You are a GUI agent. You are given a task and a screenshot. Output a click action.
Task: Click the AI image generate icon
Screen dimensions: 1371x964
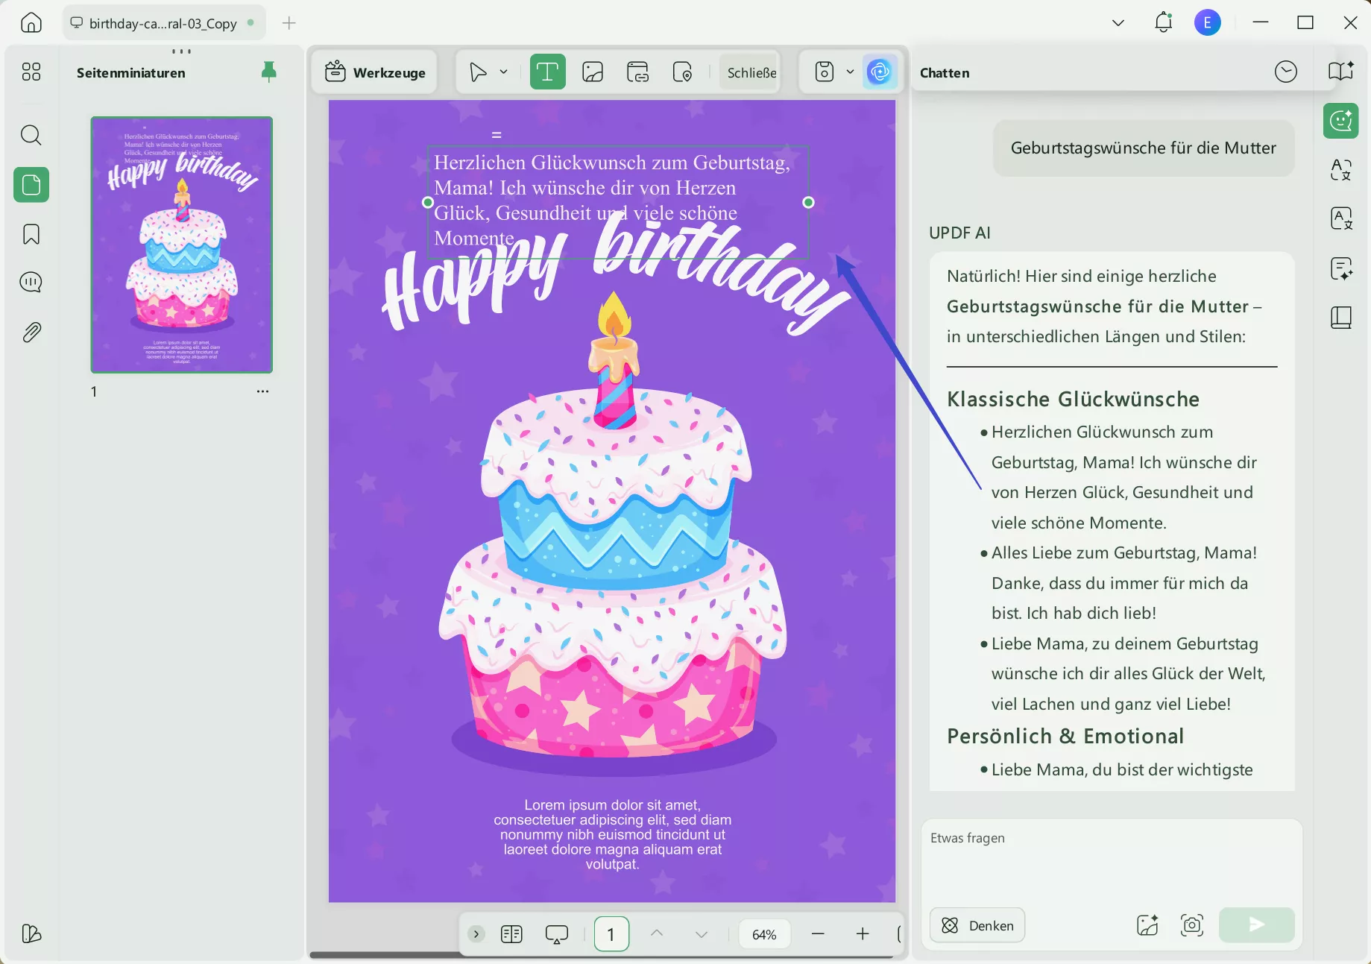(x=1147, y=925)
